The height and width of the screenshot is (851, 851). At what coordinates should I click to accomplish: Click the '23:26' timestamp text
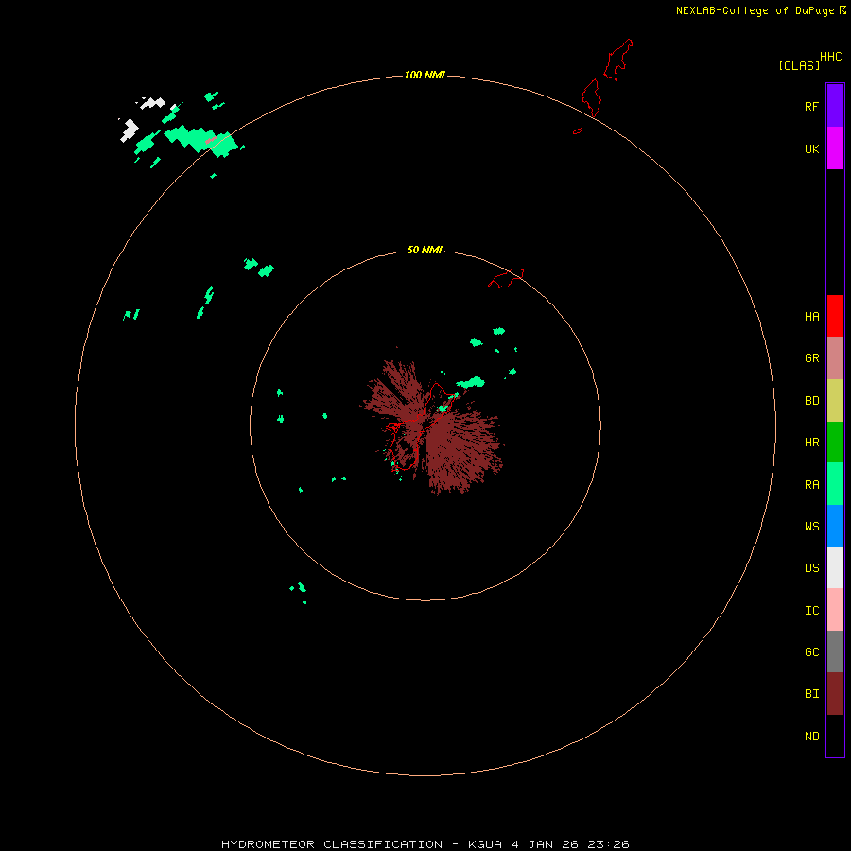click(608, 844)
